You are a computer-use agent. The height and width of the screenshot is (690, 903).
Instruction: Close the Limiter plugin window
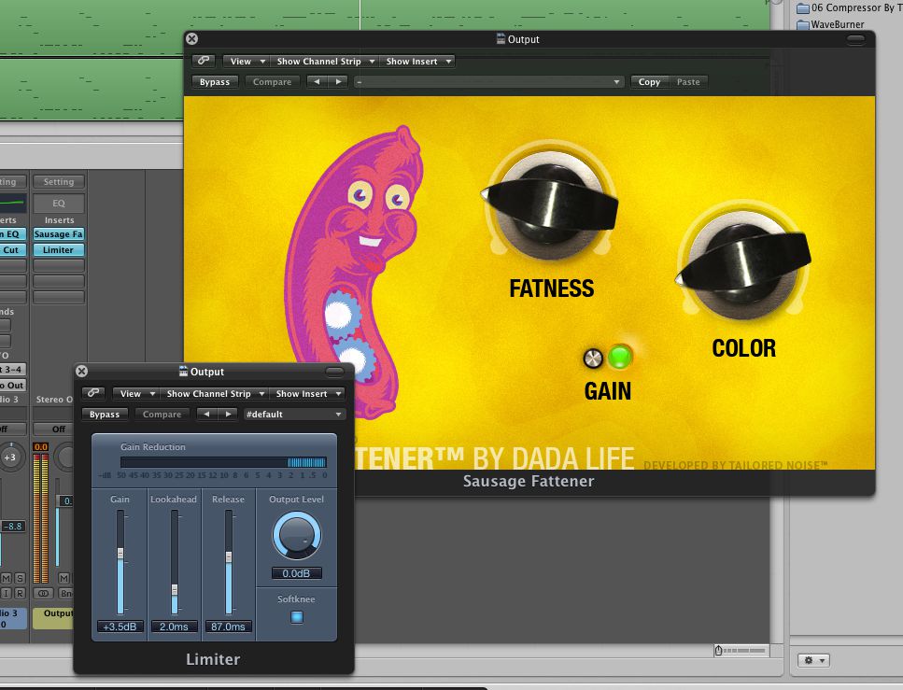click(x=82, y=371)
